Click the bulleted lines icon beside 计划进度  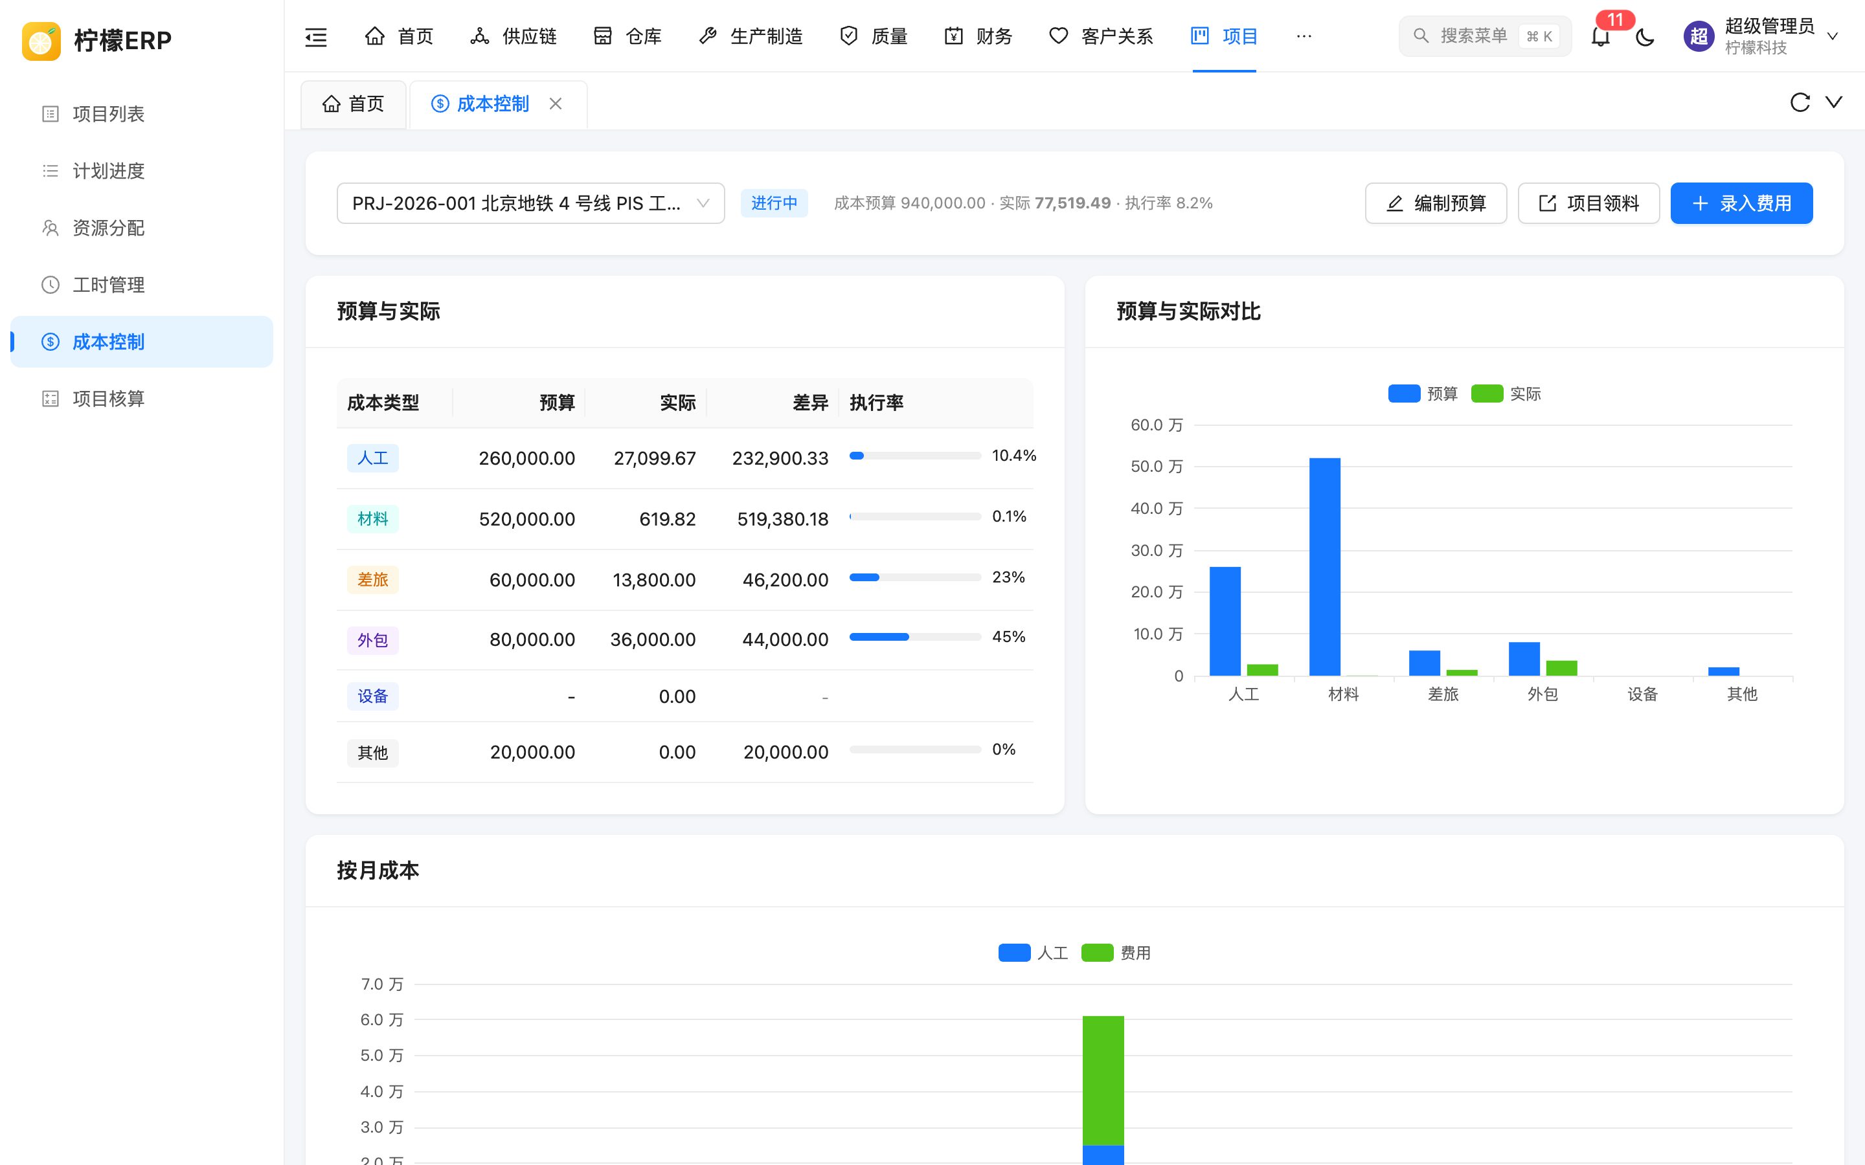click(x=50, y=171)
